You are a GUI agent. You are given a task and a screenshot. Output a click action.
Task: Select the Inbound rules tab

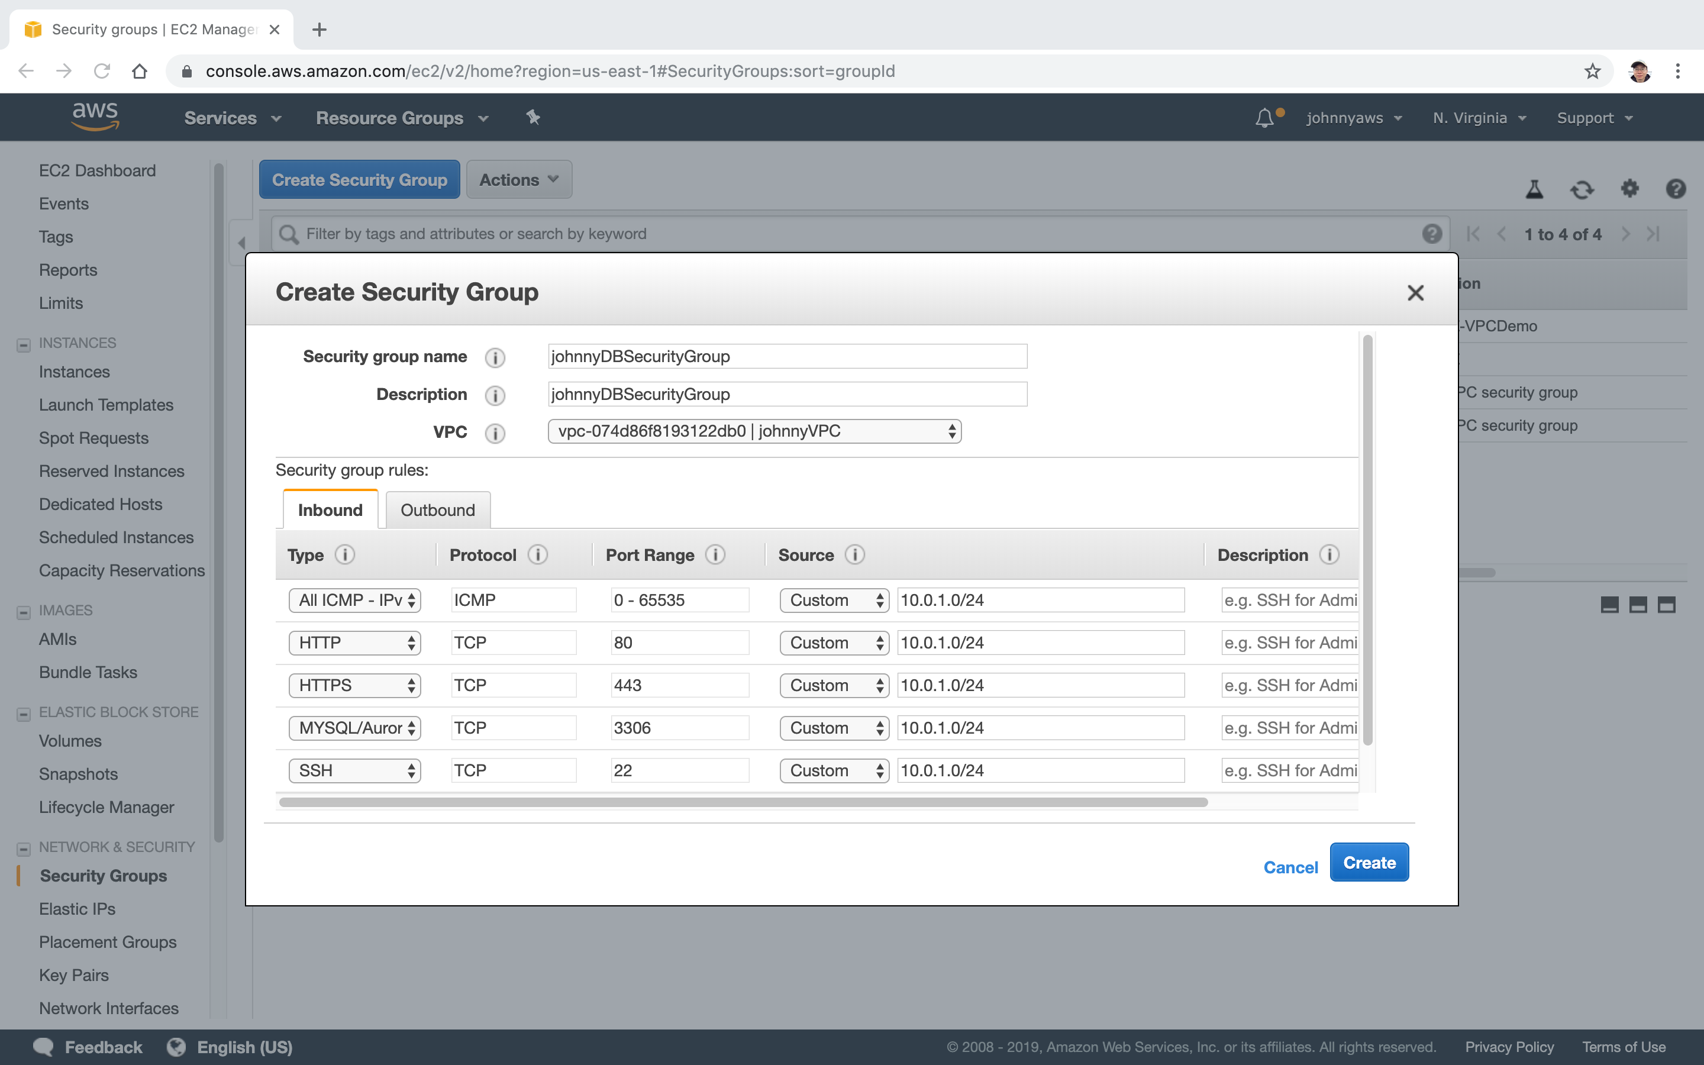[330, 510]
